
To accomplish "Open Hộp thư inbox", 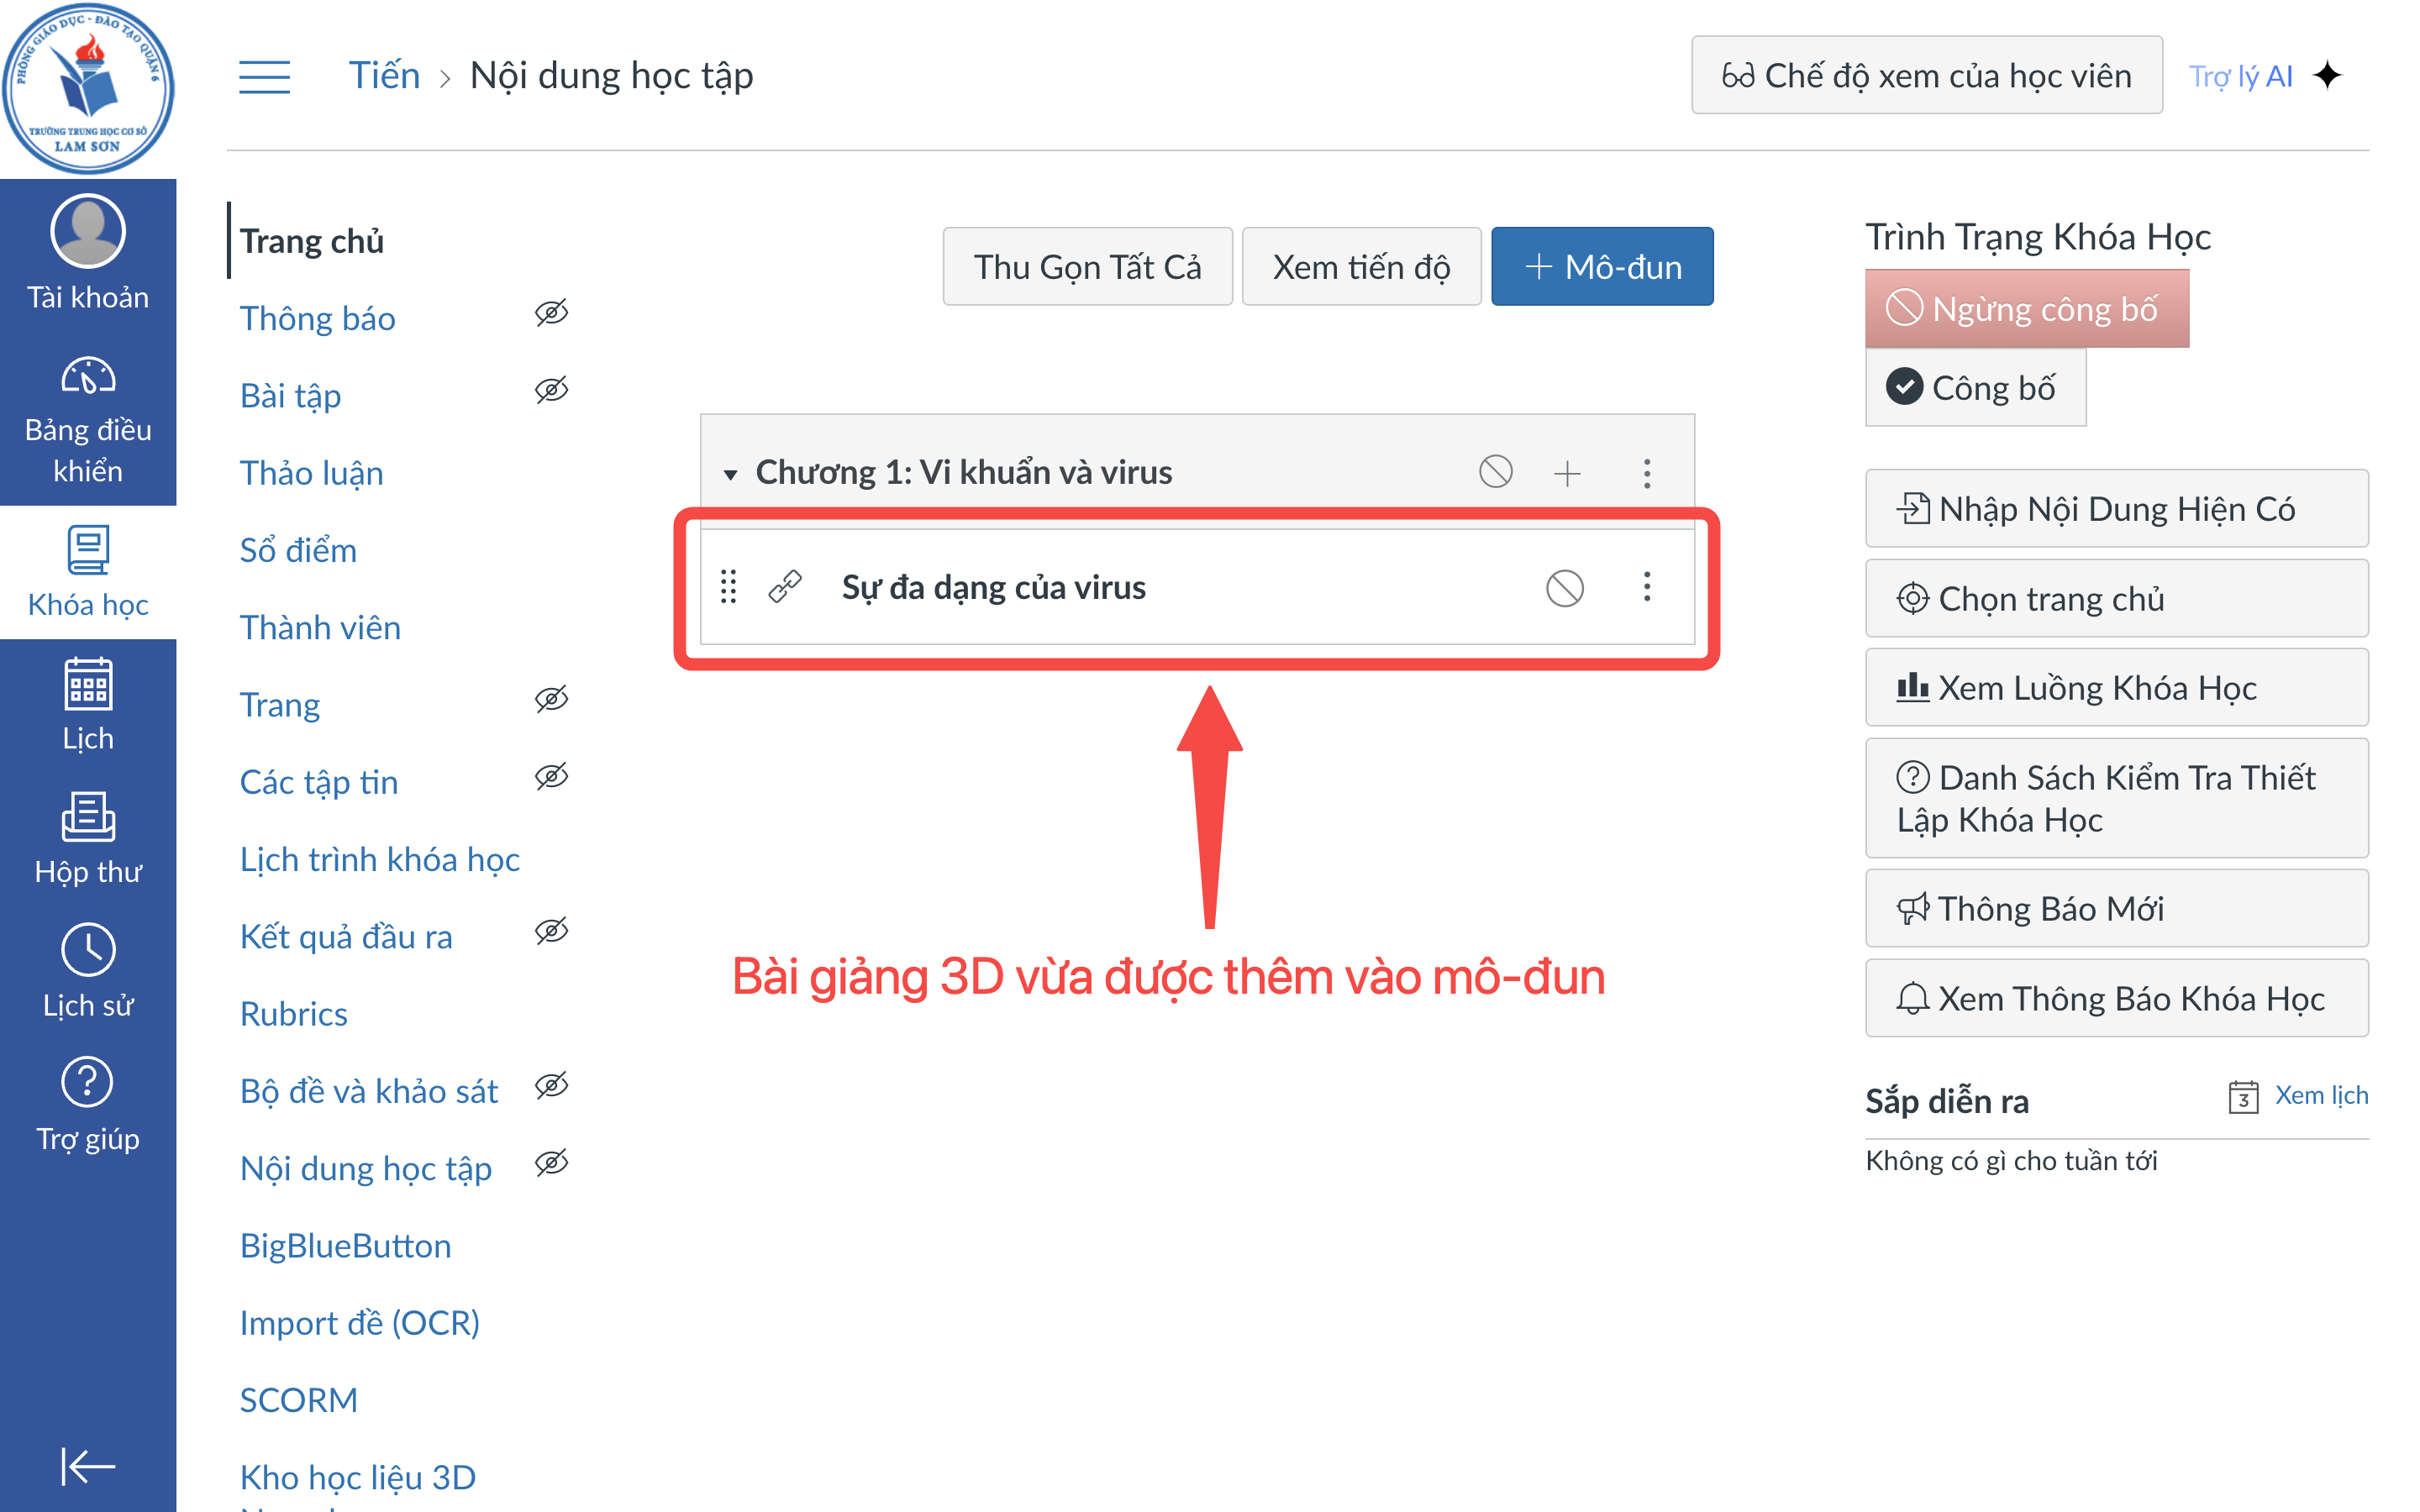I will [88, 838].
